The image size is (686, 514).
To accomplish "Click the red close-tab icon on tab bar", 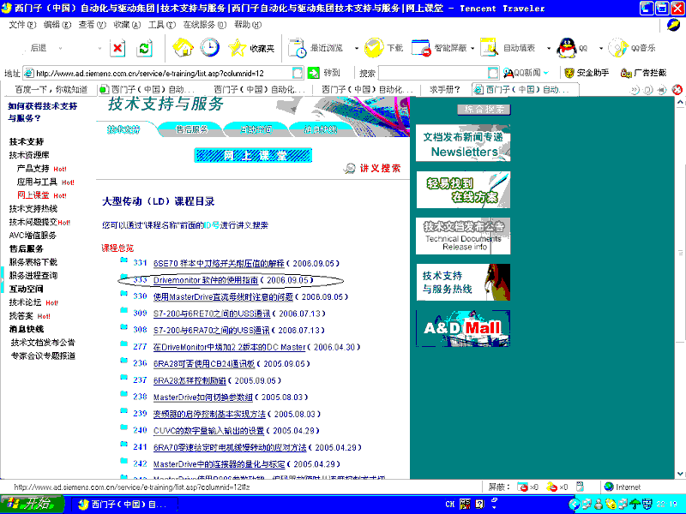I will click(x=677, y=90).
